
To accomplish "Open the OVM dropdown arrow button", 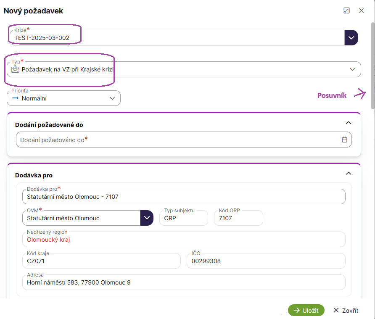I will point(146,218).
